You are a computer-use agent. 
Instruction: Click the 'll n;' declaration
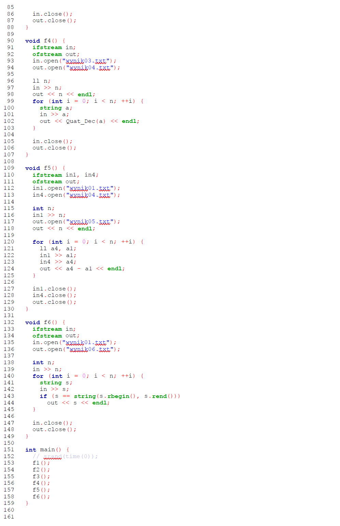tap(42, 81)
